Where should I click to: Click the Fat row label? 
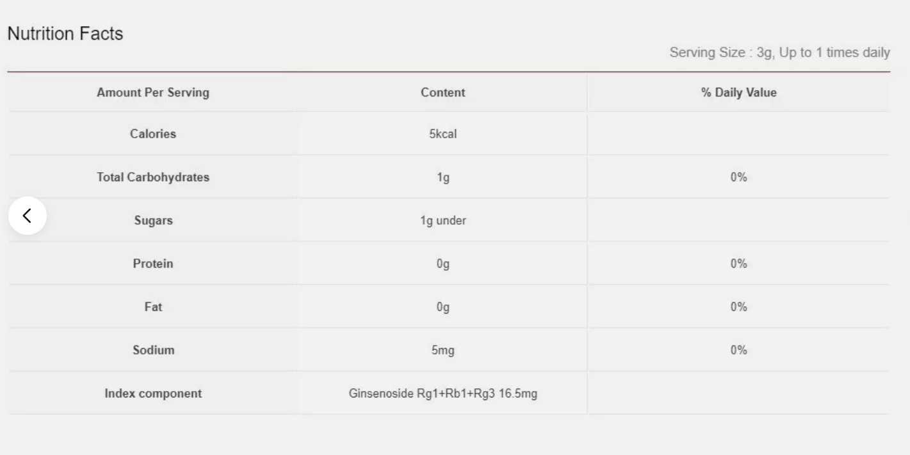point(153,307)
